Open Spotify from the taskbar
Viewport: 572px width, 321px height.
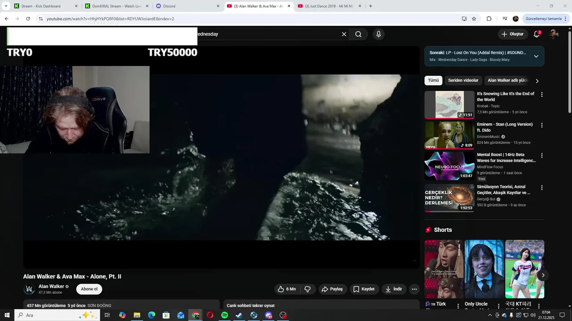(225, 315)
